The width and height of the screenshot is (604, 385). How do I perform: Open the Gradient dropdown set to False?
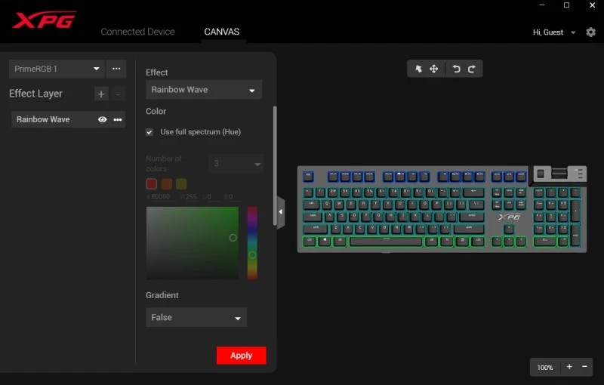tap(196, 318)
